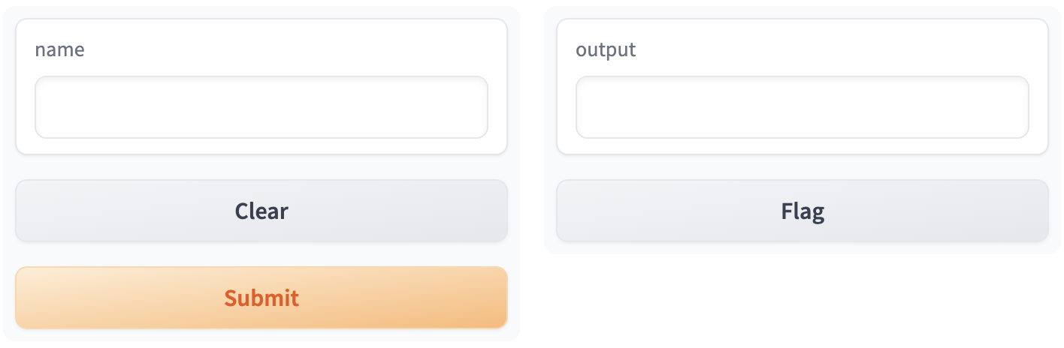Click the output text box
1064x348 pixels.
tap(802, 107)
